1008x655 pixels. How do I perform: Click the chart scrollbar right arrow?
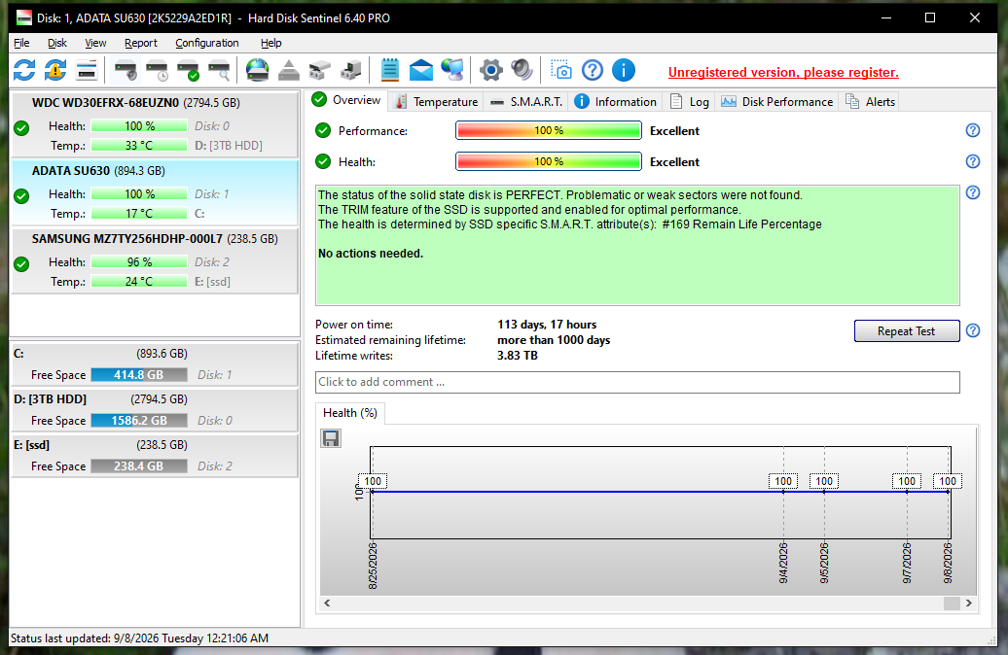[969, 603]
